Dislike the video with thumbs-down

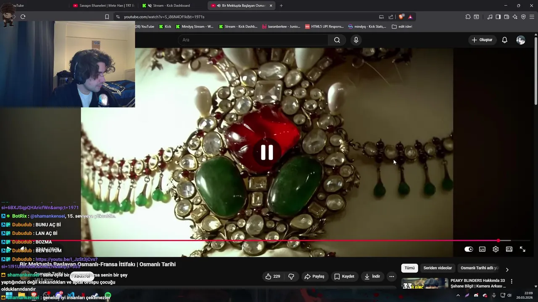(291, 276)
